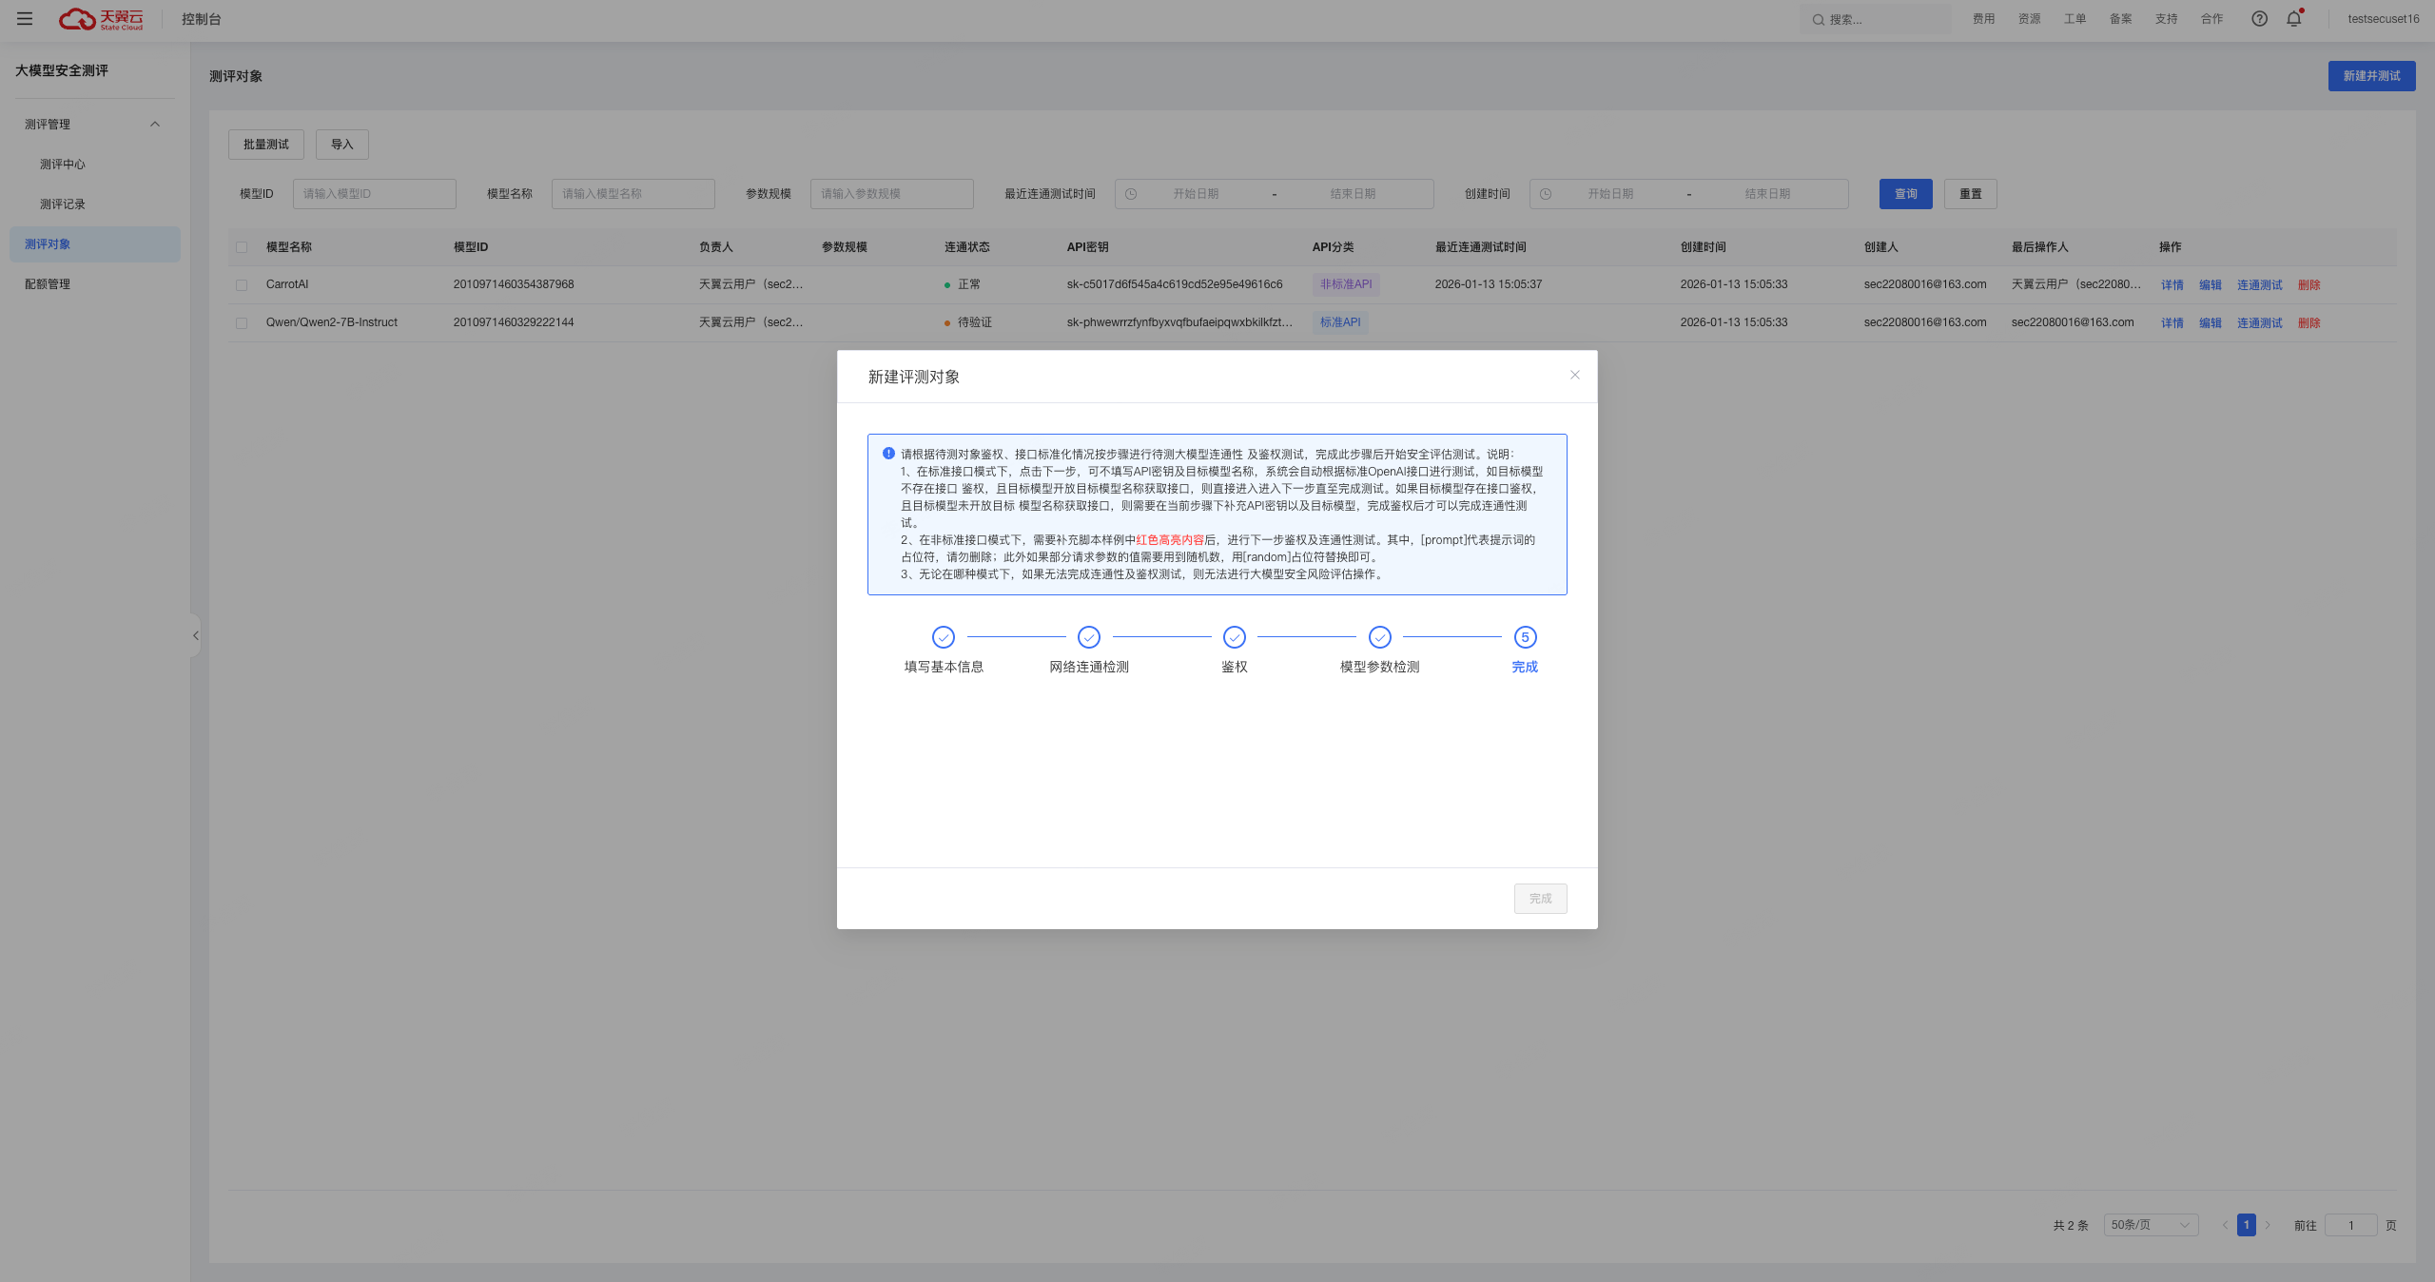
Task: Open the help question mark icon
Action: tap(2259, 19)
